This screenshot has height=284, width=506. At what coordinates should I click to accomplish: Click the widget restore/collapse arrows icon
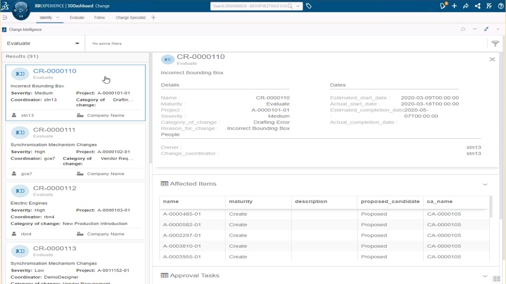pos(486,29)
